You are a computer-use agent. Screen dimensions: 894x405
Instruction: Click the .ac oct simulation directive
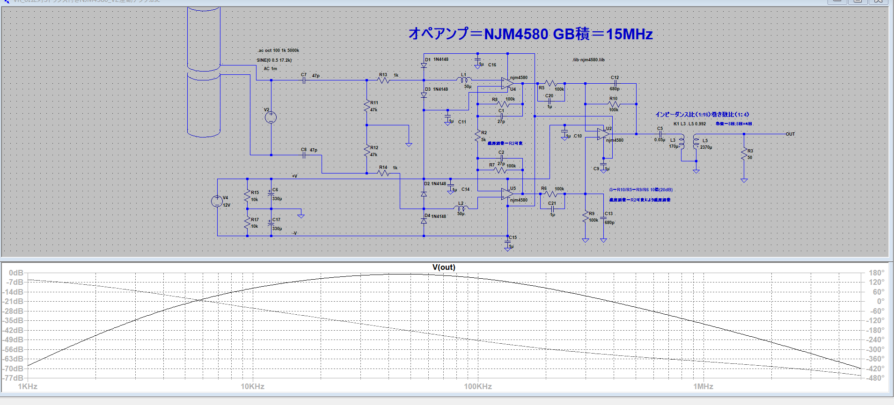278,51
